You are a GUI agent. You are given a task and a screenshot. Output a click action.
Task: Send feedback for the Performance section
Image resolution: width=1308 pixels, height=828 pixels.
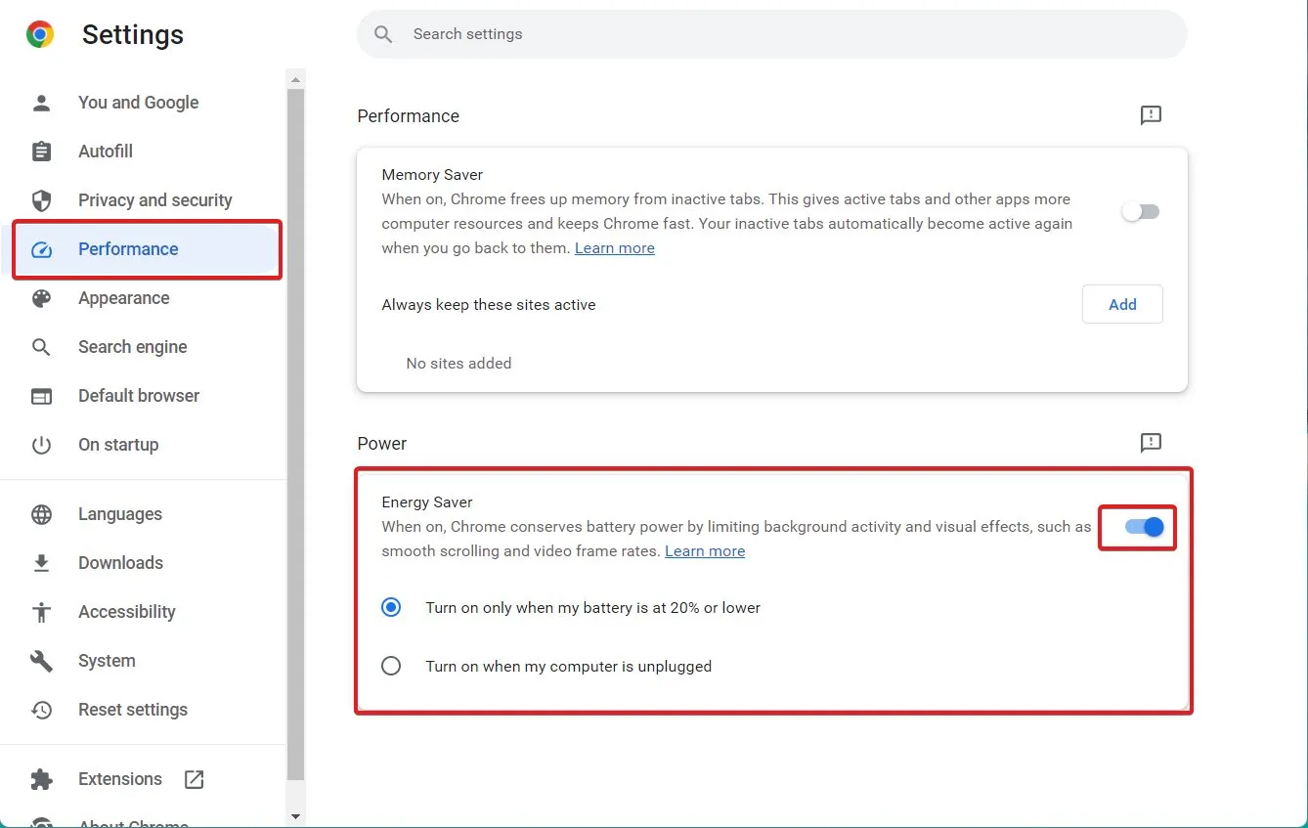tap(1151, 115)
